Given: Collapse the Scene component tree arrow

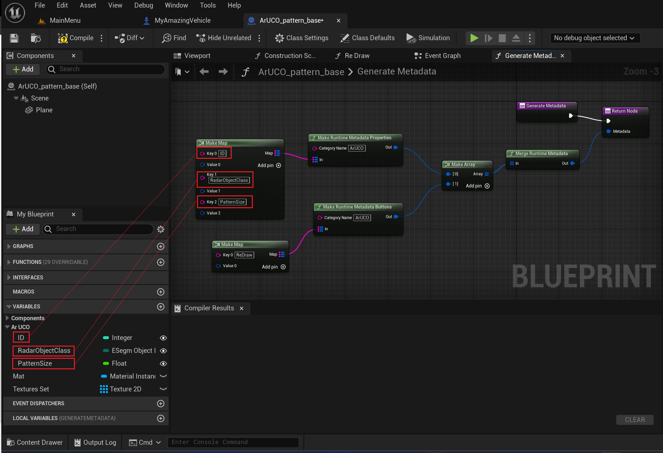Looking at the screenshot, I should coord(16,98).
